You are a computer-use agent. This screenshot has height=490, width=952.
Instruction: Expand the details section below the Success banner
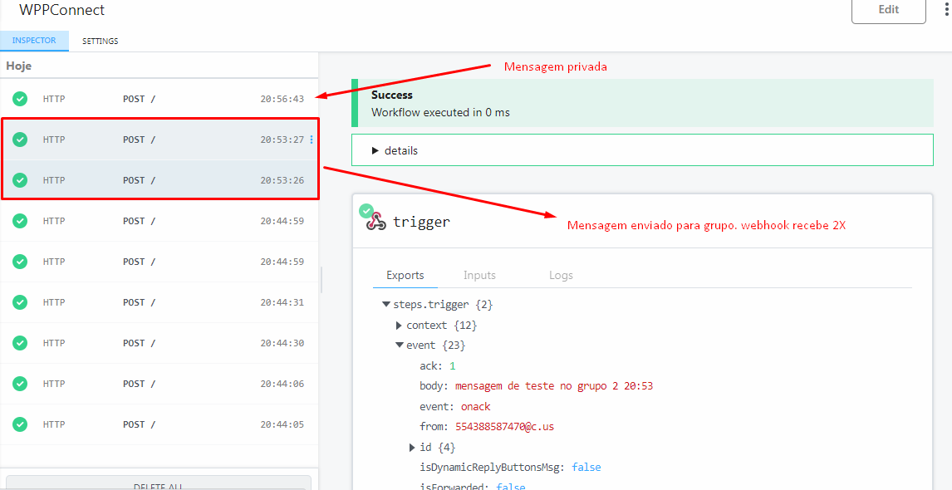tap(396, 150)
